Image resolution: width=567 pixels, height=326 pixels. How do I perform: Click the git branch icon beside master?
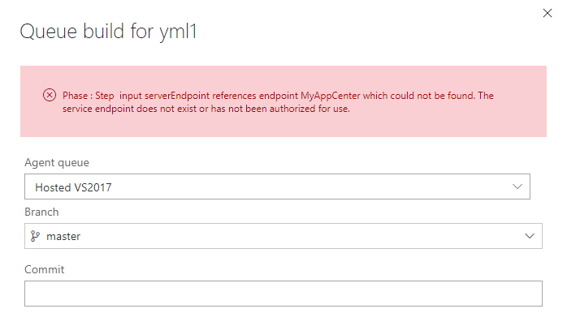(35, 236)
